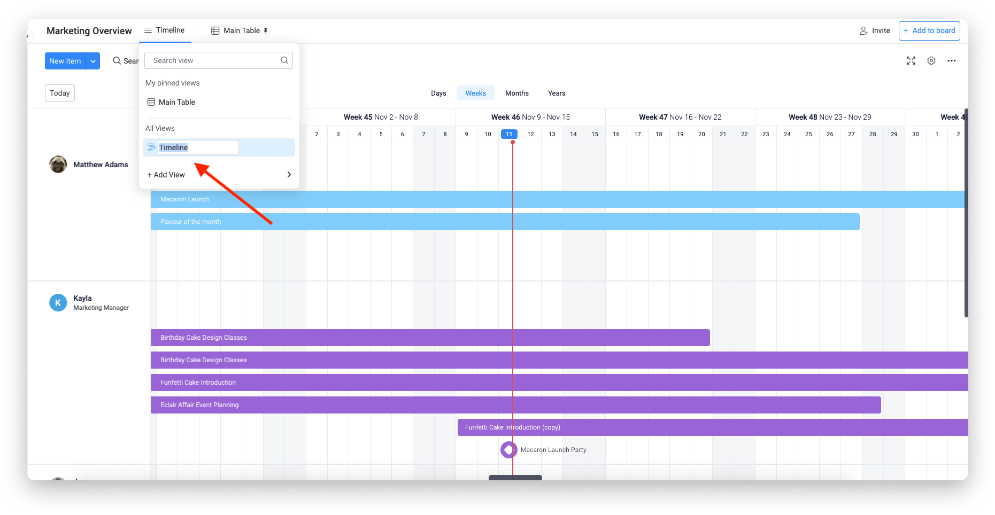Open the New Item dropdown arrow
Image resolution: width=995 pixels, height=515 pixels.
[92, 60]
